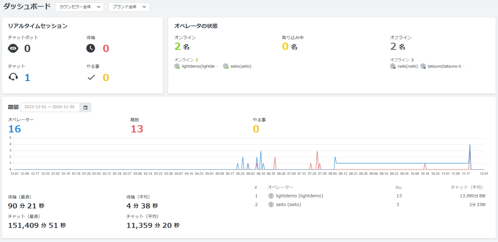
Task: Open the ブランド全体 dropdown
Action: (129, 7)
